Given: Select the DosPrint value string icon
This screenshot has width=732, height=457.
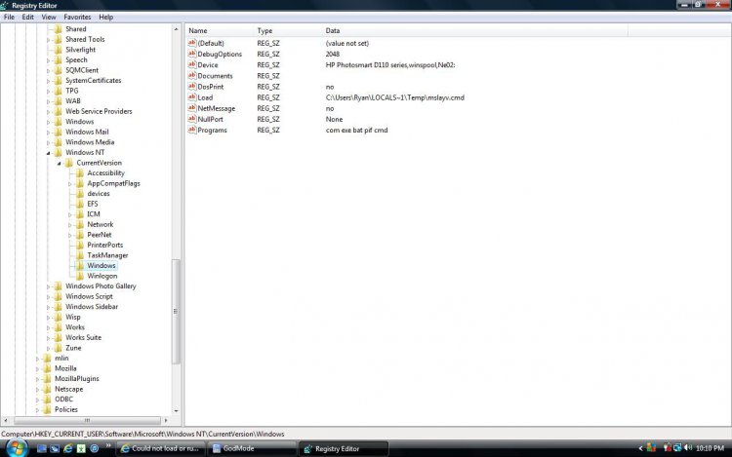Looking at the screenshot, I should pos(192,86).
